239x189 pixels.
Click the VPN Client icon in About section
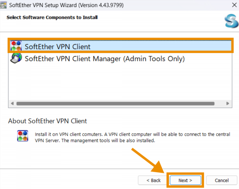[23, 136]
